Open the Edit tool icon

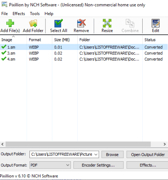(x=156, y=23)
